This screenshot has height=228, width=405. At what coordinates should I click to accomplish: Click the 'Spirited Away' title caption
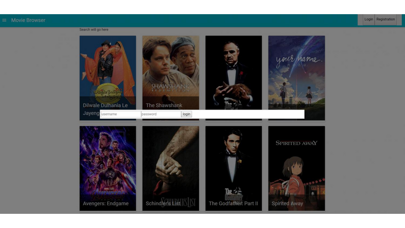287,204
